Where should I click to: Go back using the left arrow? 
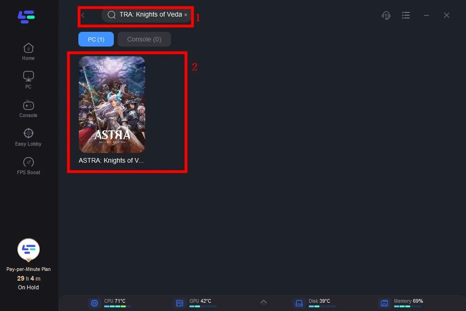83,15
